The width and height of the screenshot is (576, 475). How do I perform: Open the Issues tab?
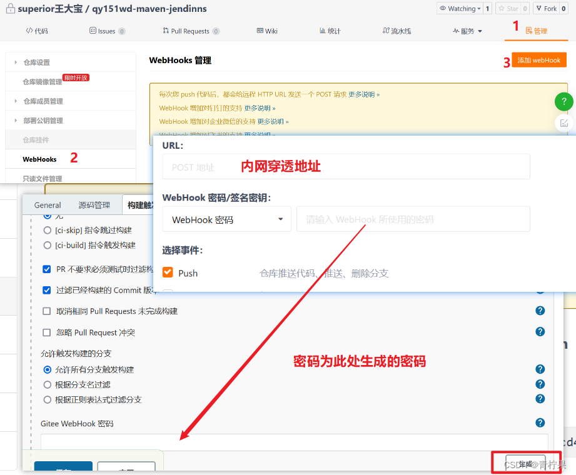tap(108, 31)
